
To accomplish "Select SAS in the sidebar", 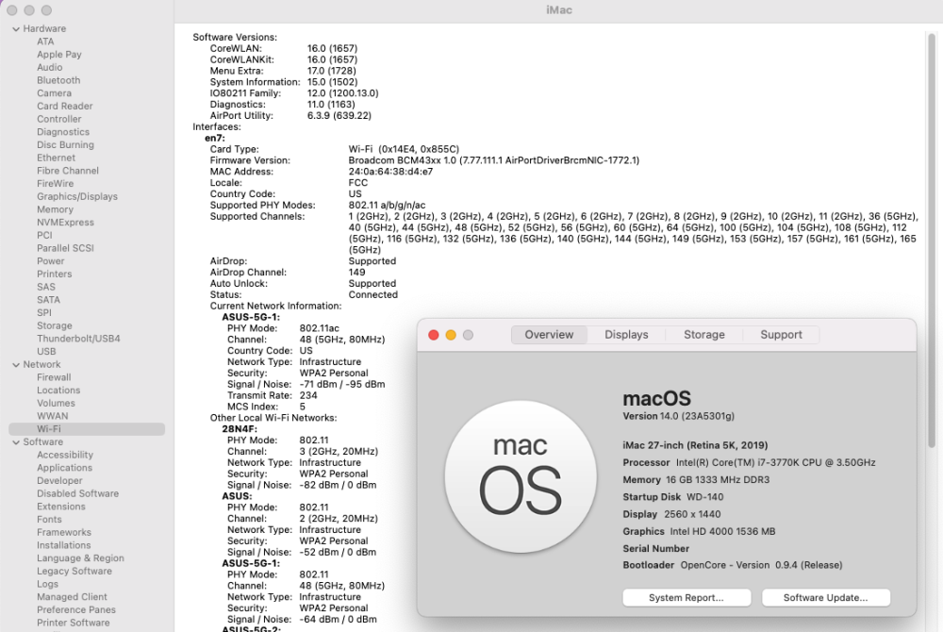I will (x=45, y=287).
